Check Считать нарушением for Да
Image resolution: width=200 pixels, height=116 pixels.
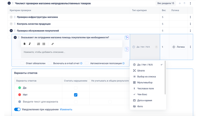pyautogui.click(x=76, y=88)
